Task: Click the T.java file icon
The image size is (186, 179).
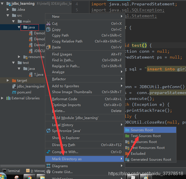Action: click(x=31, y=75)
